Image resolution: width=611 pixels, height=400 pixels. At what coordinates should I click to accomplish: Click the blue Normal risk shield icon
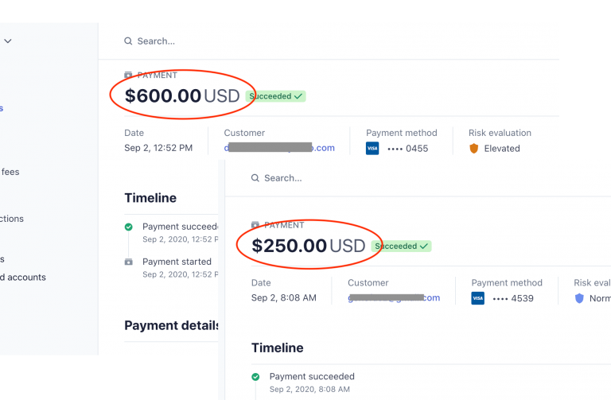tap(579, 298)
